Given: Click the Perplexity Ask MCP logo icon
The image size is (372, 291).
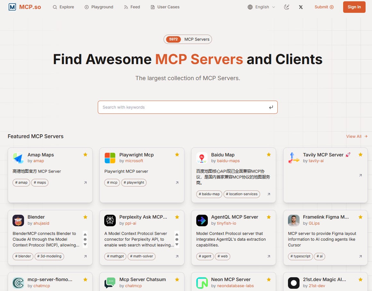Looking at the screenshot, I should [110, 220].
